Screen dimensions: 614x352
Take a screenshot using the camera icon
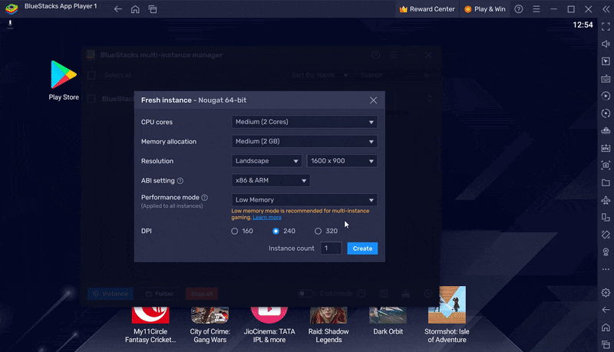(x=606, y=165)
